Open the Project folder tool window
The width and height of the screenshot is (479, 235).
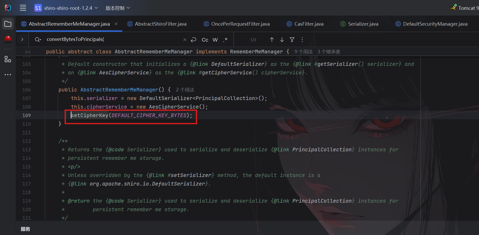point(8,24)
